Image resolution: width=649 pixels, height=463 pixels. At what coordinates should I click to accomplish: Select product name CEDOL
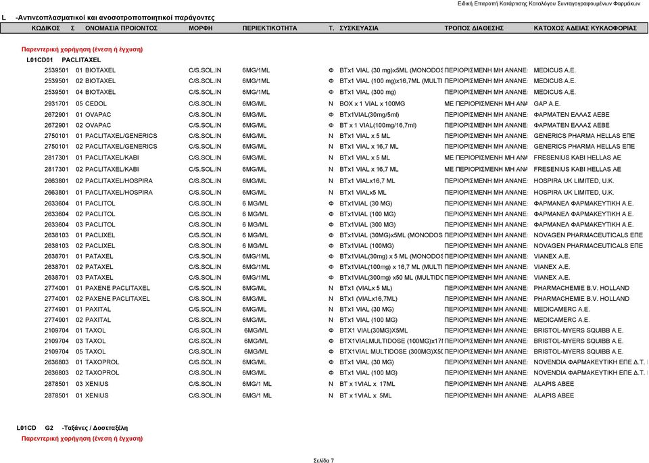[x=95, y=104]
